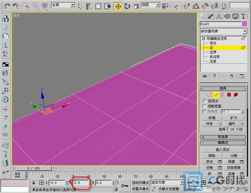Toggle the selection lock padlock icon
This screenshot has height=193, width=251.
click(34, 183)
